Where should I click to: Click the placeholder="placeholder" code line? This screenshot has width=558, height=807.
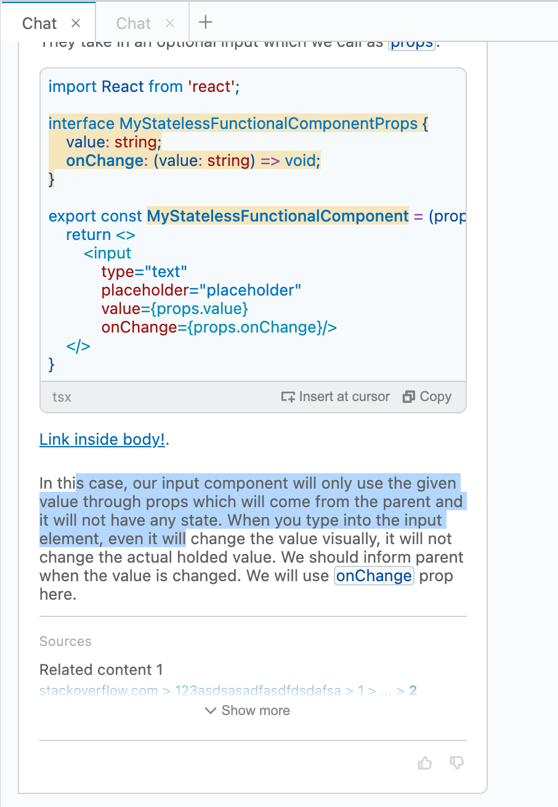(201, 290)
